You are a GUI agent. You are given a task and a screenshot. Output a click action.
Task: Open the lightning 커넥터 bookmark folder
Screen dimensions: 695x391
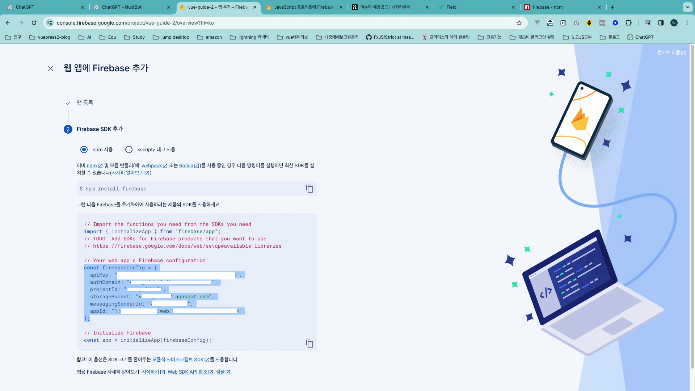tap(249, 37)
